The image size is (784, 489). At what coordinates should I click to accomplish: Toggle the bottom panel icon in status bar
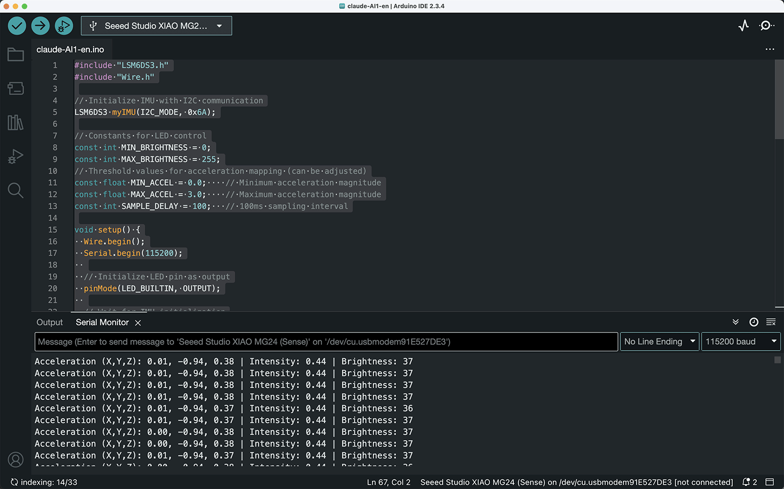click(x=769, y=482)
